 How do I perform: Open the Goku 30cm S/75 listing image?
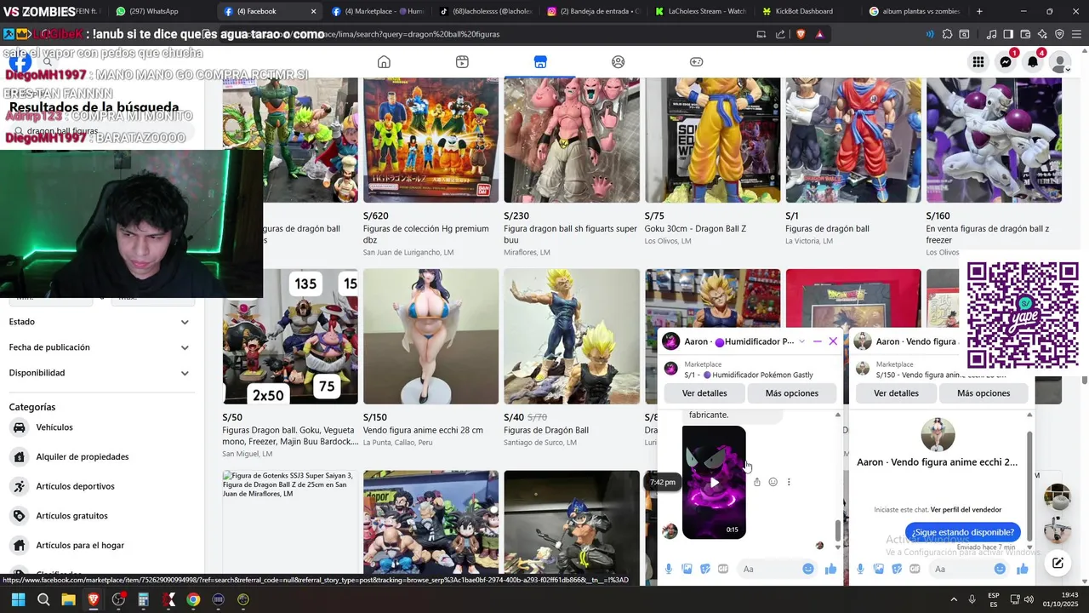click(712, 140)
